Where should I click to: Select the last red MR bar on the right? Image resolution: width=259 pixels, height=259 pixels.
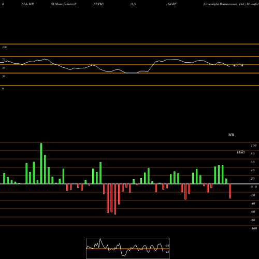[x=230, y=191]
